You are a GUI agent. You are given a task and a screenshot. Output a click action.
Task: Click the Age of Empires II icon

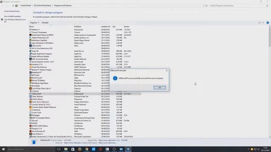tap(30, 43)
